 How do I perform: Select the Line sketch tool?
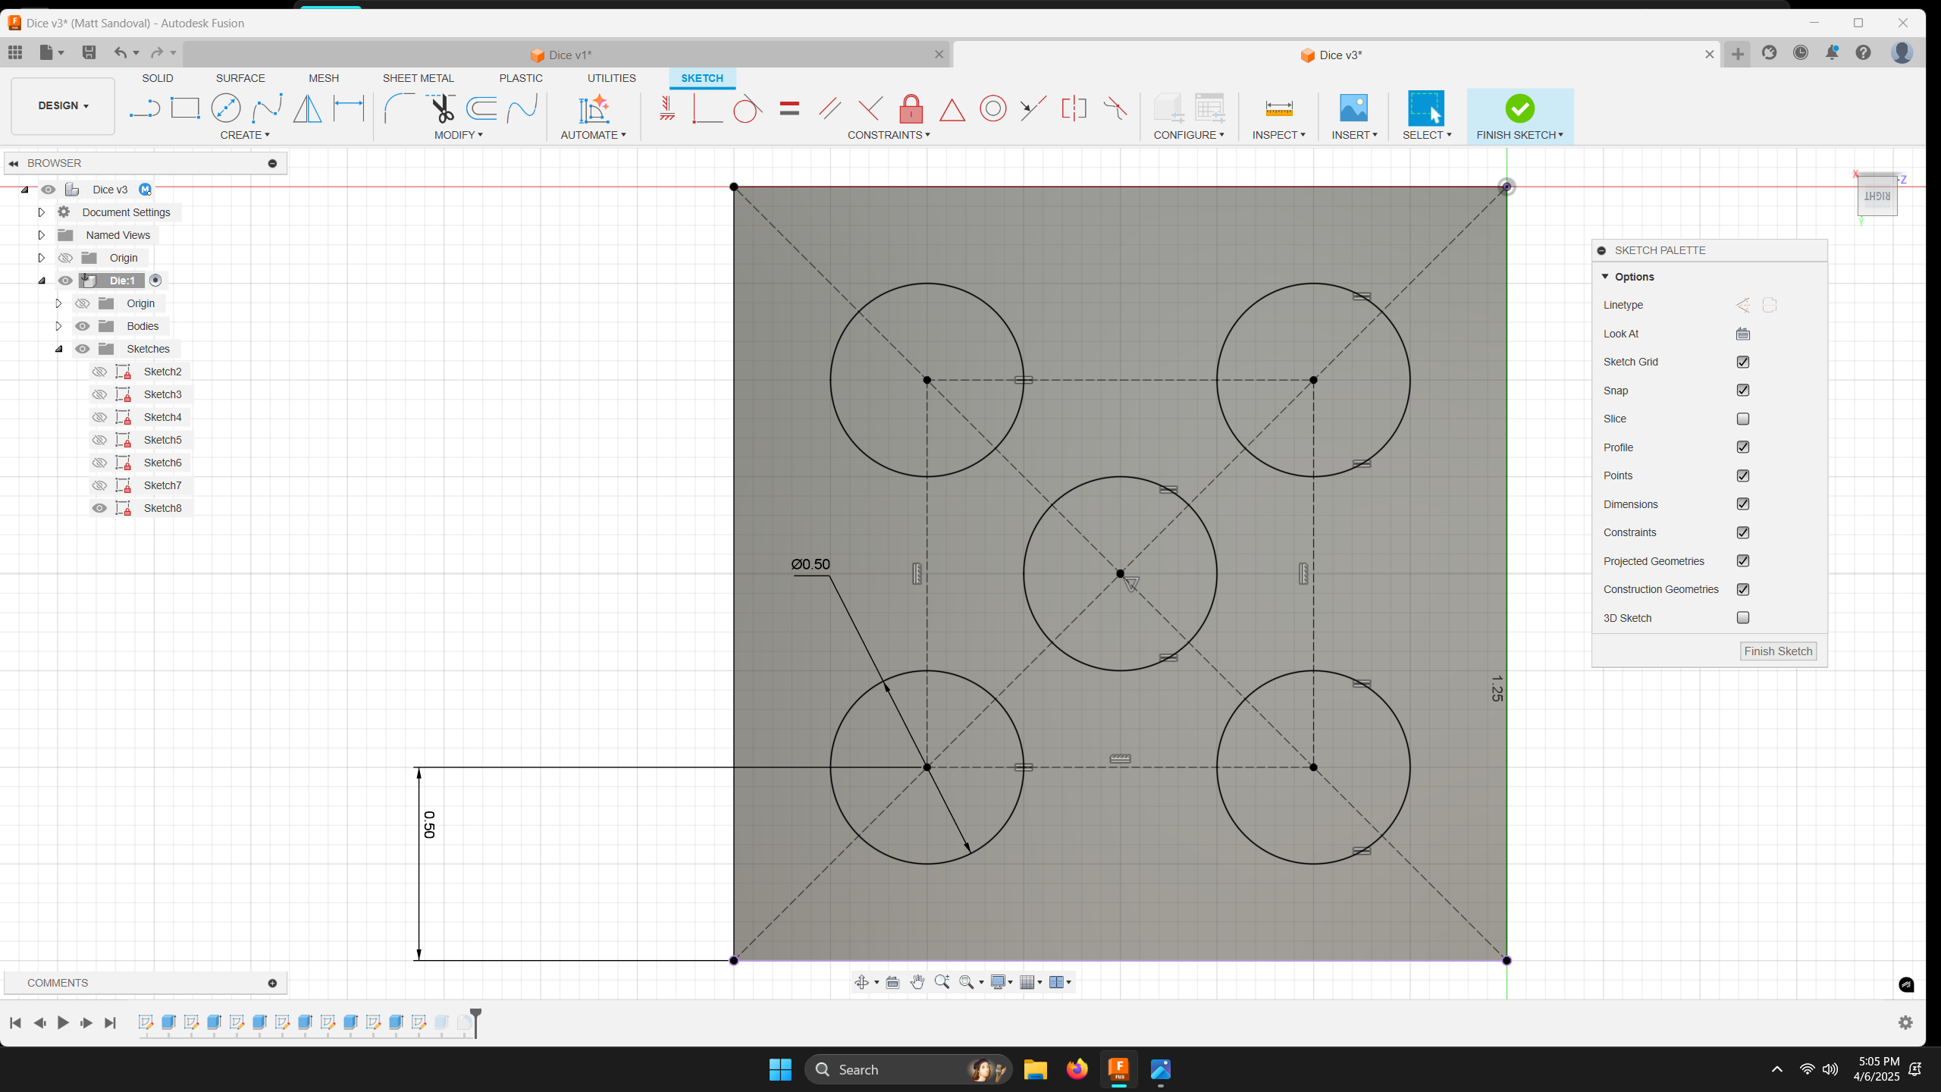click(144, 108)
